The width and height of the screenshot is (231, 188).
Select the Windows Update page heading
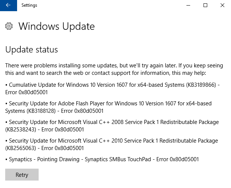56,26
